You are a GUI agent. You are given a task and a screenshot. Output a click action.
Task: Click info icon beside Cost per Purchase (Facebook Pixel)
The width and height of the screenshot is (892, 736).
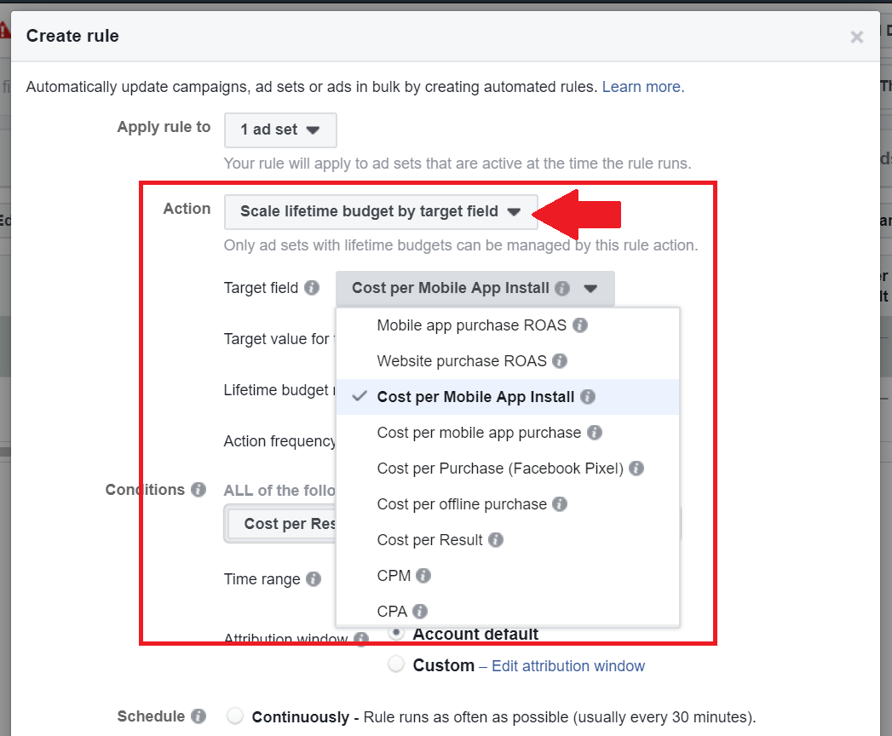click(636, 469)
